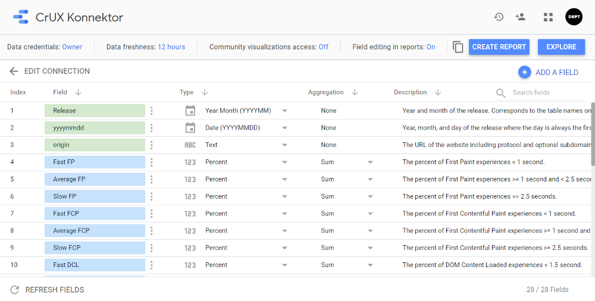Open type dropdown for origin row
Viewport: 595px width, 301px height.
click(284, 145)
